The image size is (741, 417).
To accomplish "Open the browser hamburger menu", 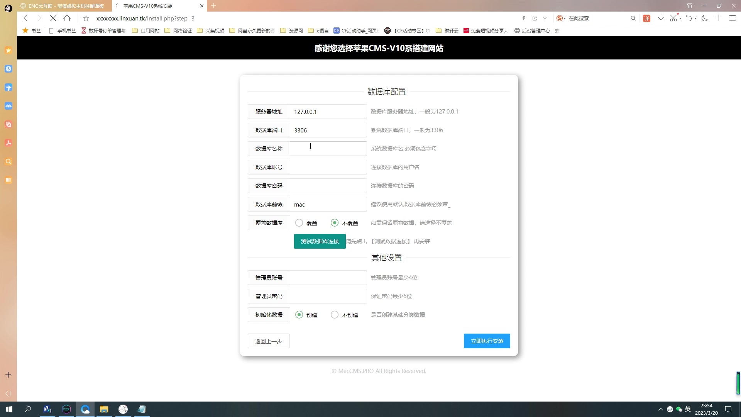I will (733, 18).
